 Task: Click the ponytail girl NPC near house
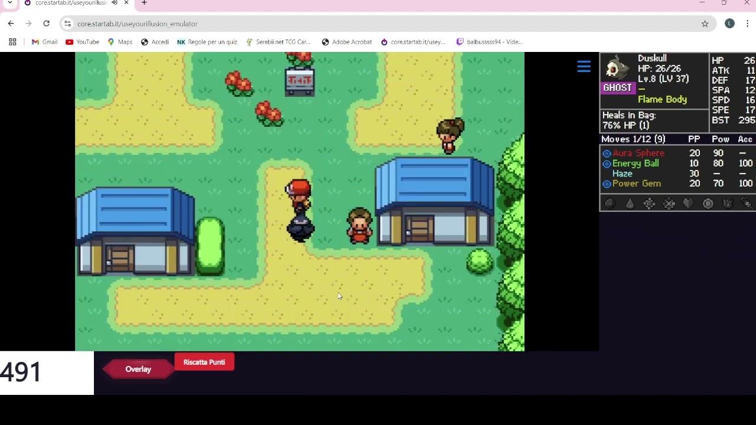(450, 135)
